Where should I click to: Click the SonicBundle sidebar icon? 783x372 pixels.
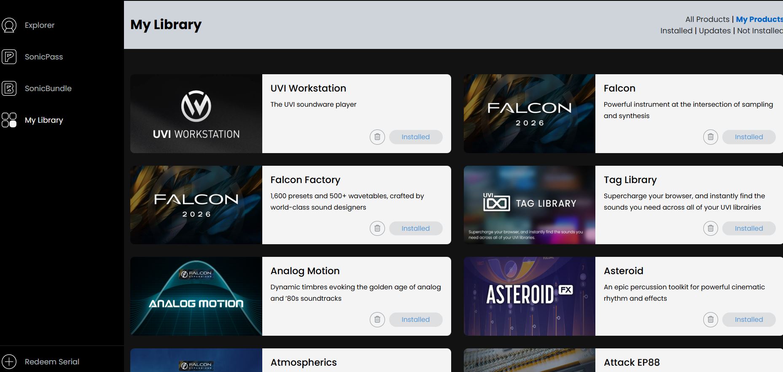9,89
